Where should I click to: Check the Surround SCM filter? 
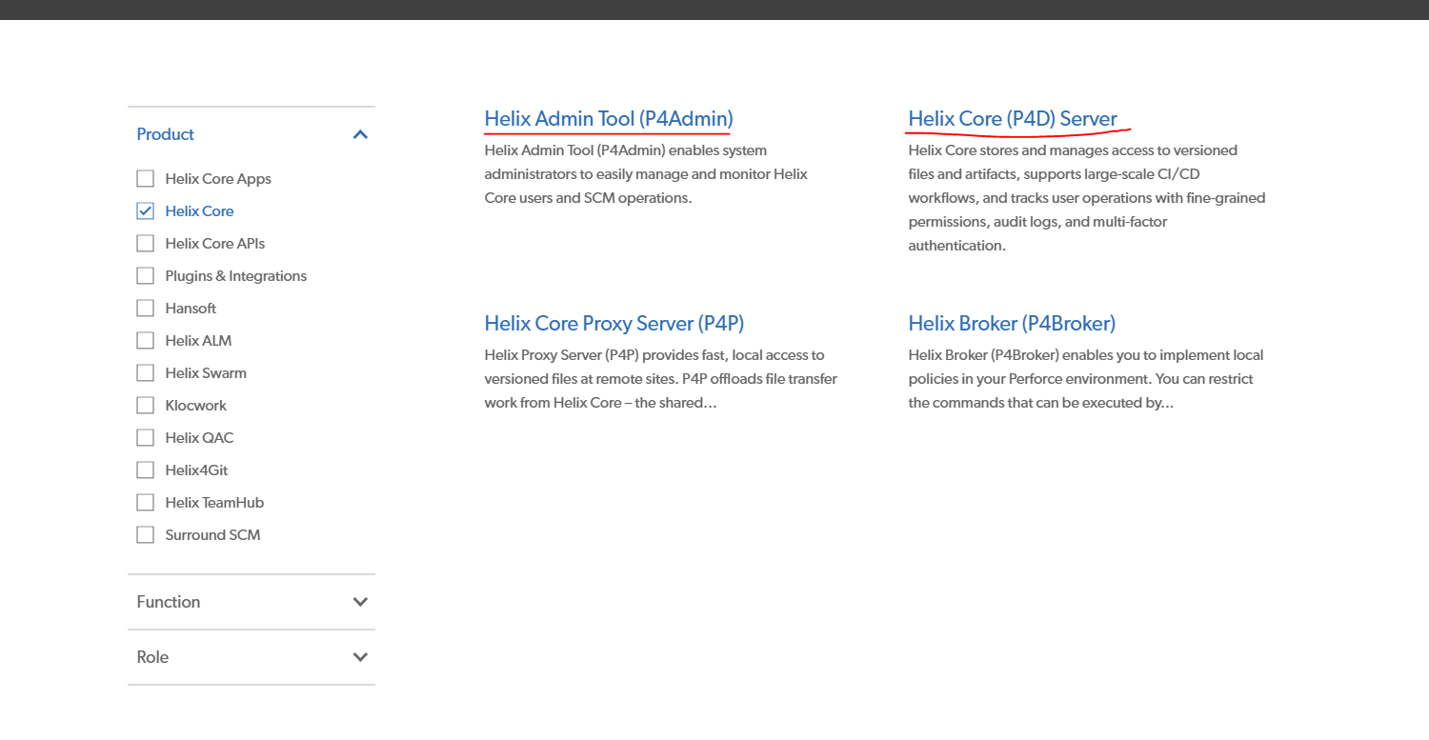[145, 535]
